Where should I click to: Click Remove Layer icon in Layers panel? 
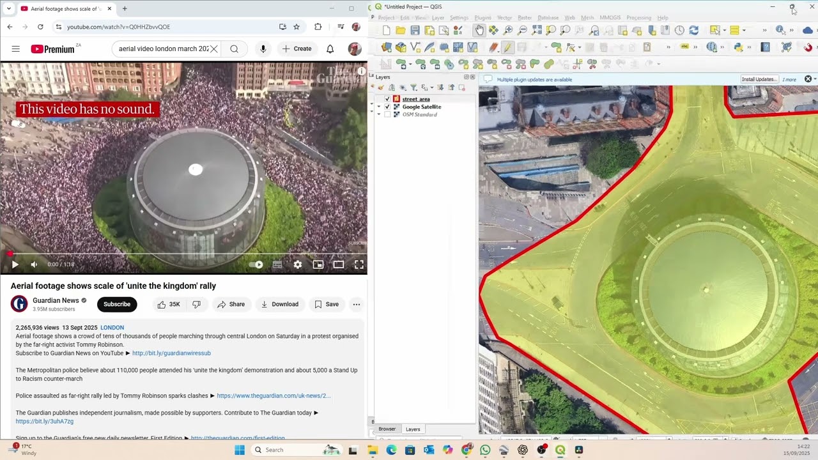pyautogui.click(x=461, y=88)
